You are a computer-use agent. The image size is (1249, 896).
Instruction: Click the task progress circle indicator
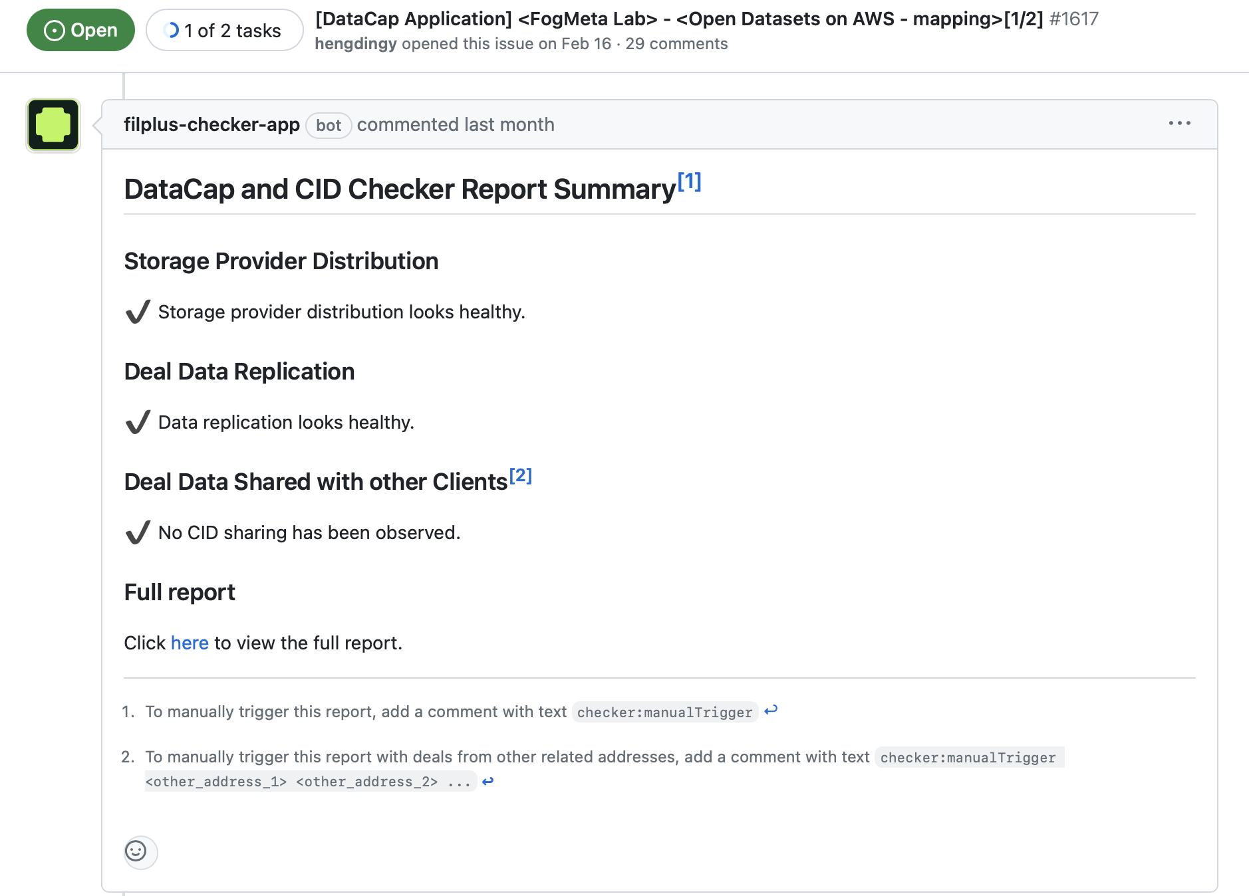pos(172,29)
